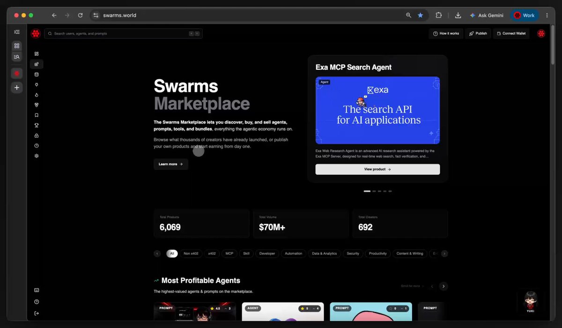562x328 pixels.
Task: Collapse the browser's vertical tab sidebar
Action: click(17, 32)
